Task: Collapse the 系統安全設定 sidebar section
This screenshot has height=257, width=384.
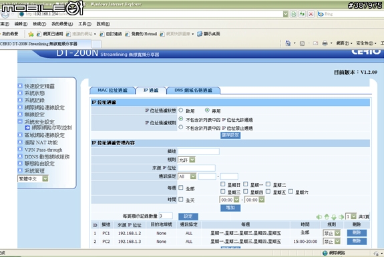Action: [x=20, y=122]
